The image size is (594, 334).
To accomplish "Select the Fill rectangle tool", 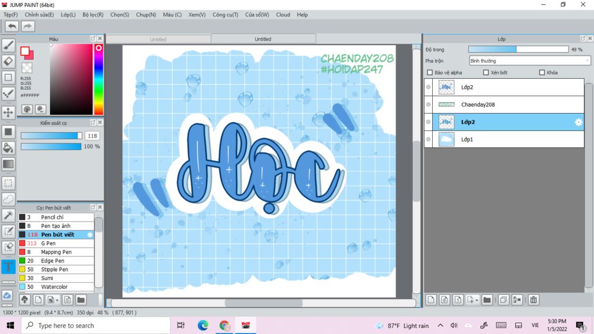I will point(8,132).
